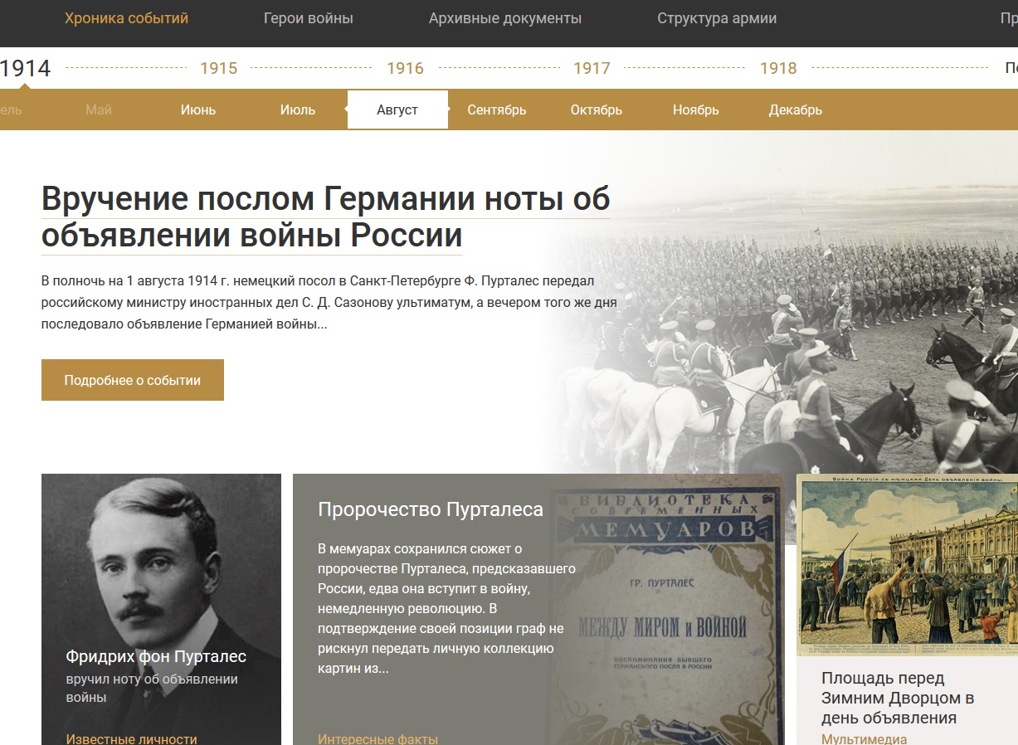View the Декабрь month tab
The height and width of the screenshot is (745, 1018).
pyautogui.click(x=796, y=110)
